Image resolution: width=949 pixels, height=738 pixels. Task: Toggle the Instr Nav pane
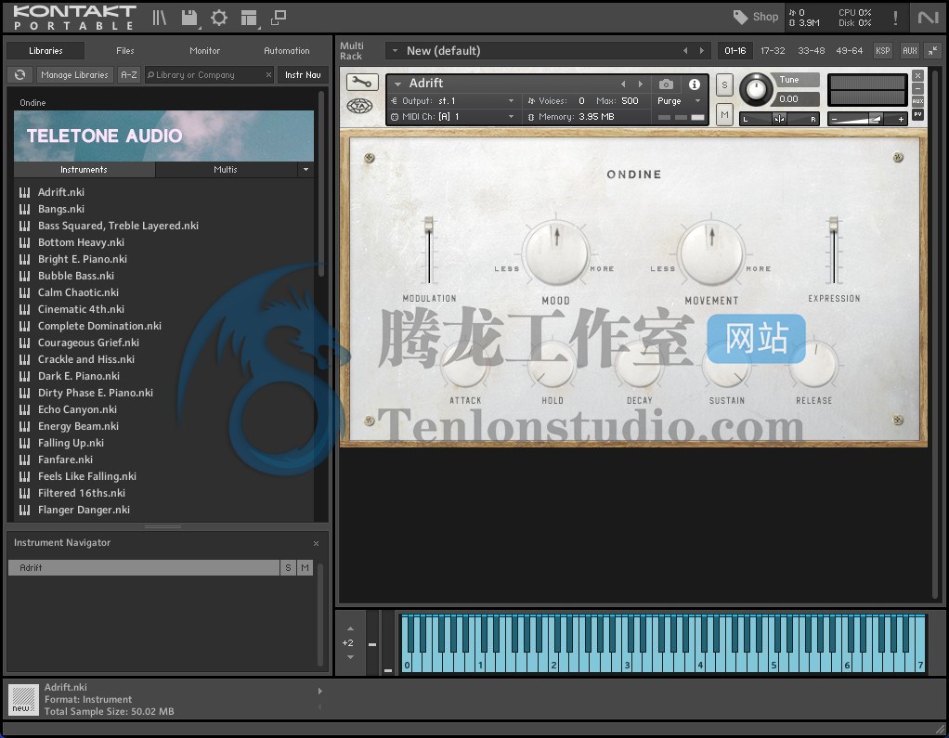click(x=304, y=74)
